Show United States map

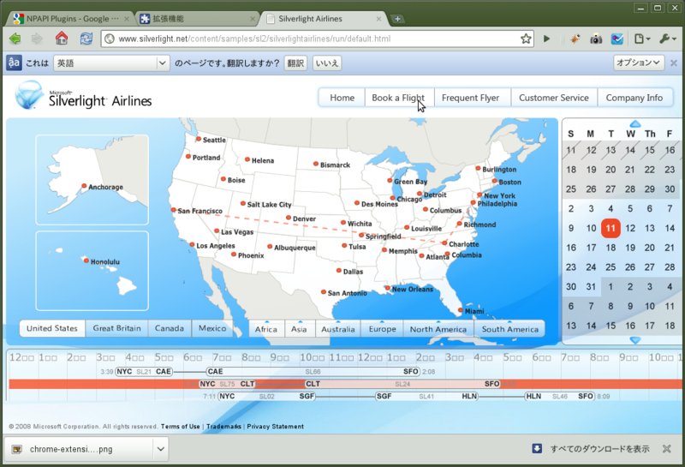tap(52, 328)
